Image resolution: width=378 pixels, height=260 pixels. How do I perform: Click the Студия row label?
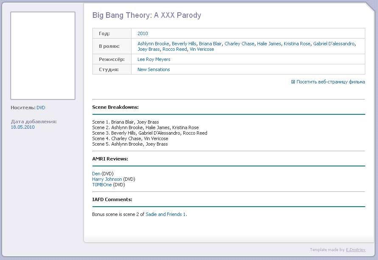[109, 69]
